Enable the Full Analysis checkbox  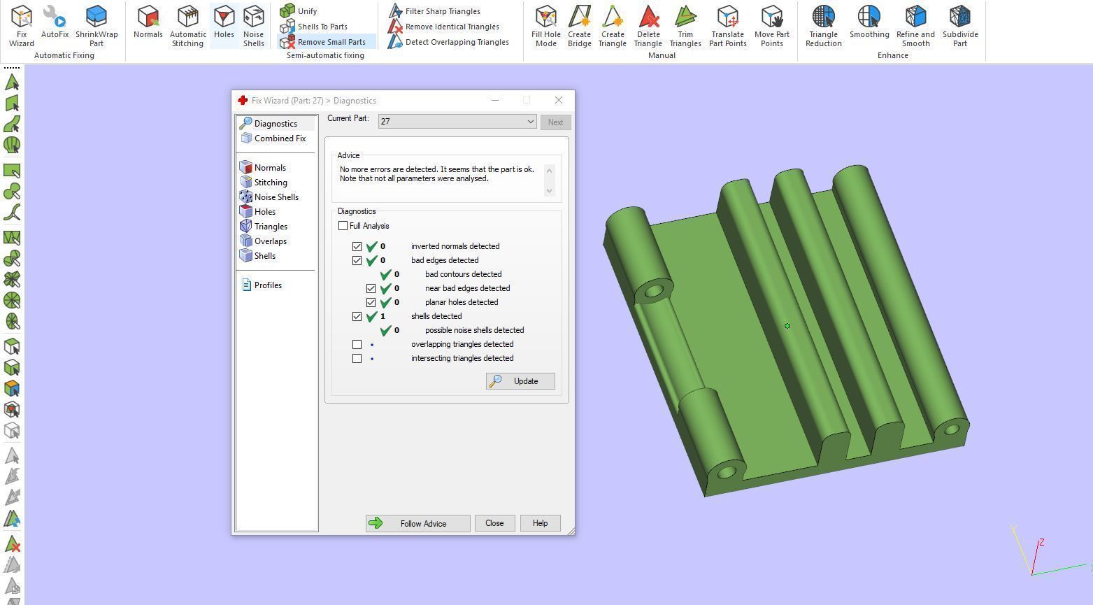point(343,226)
